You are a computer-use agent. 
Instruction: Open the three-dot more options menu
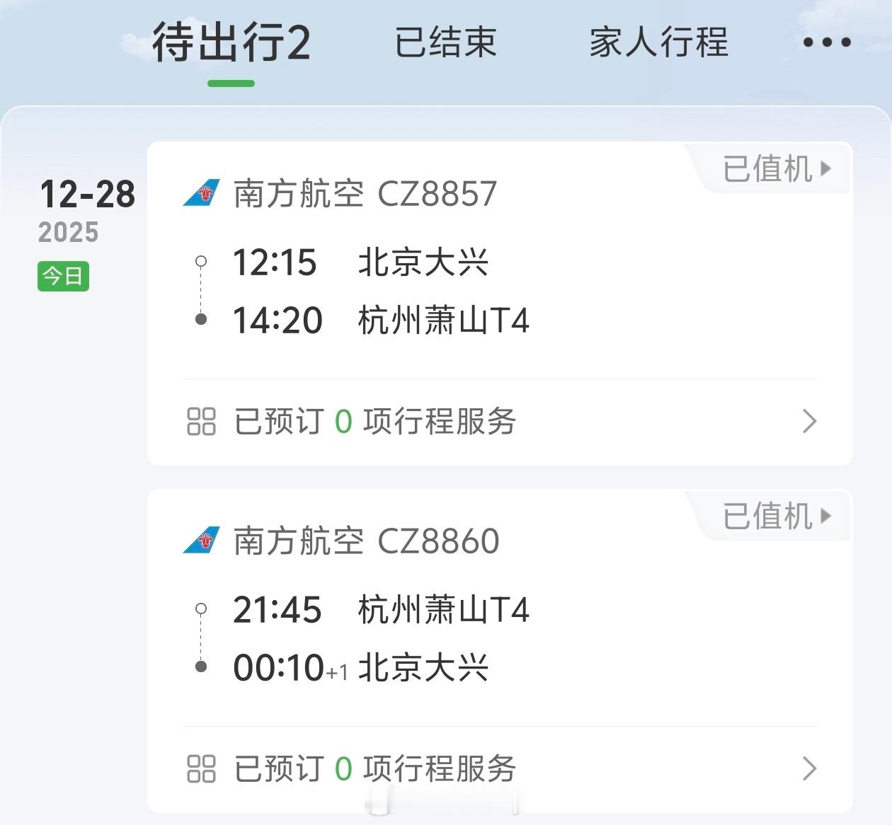click(x=826, y=42)
